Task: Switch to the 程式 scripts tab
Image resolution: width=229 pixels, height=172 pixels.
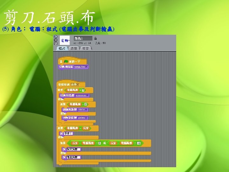Action: (x=62, y=48)
